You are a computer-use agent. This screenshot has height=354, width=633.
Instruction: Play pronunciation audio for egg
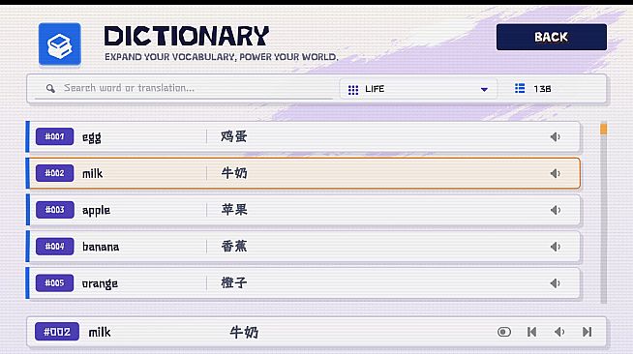(556, 137)
